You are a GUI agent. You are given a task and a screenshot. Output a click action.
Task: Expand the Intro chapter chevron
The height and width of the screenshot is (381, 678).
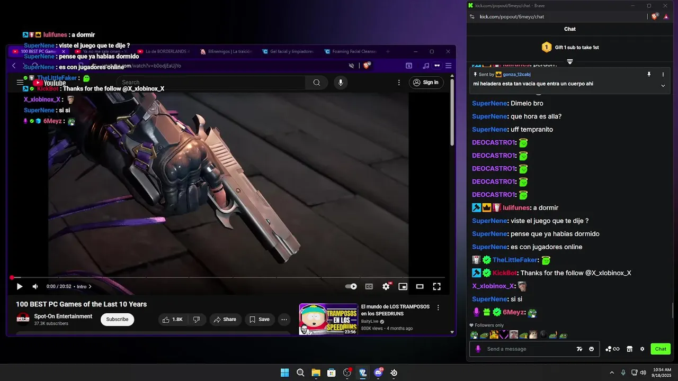click(90, 286)
